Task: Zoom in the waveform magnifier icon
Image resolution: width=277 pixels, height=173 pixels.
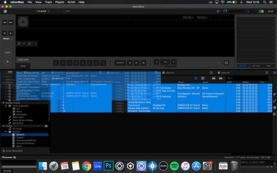Action: click(x=19, y=44)
